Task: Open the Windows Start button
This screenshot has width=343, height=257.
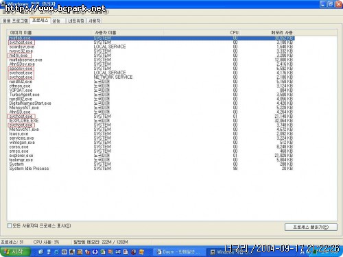Action: click(15, 252)
